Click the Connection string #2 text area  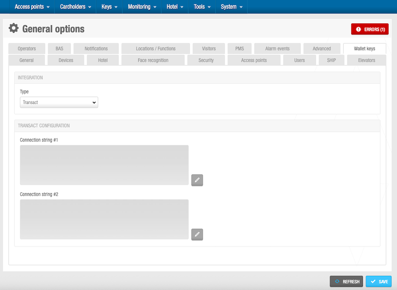(x=104, y=219)
